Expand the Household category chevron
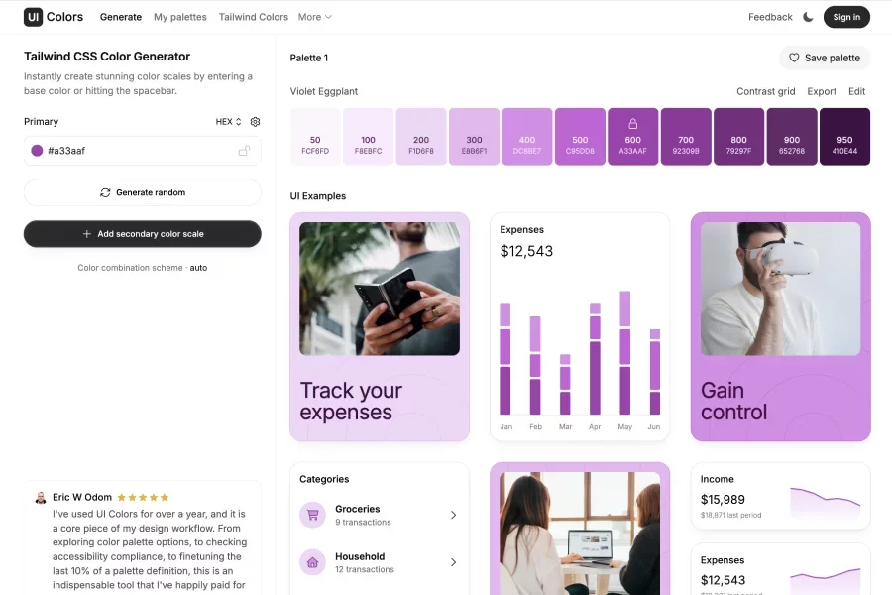The width and height of the screenshot is (892, 595). (453, 562)
